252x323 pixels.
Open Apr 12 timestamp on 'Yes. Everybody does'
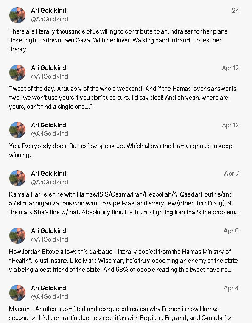click(230, 125)
